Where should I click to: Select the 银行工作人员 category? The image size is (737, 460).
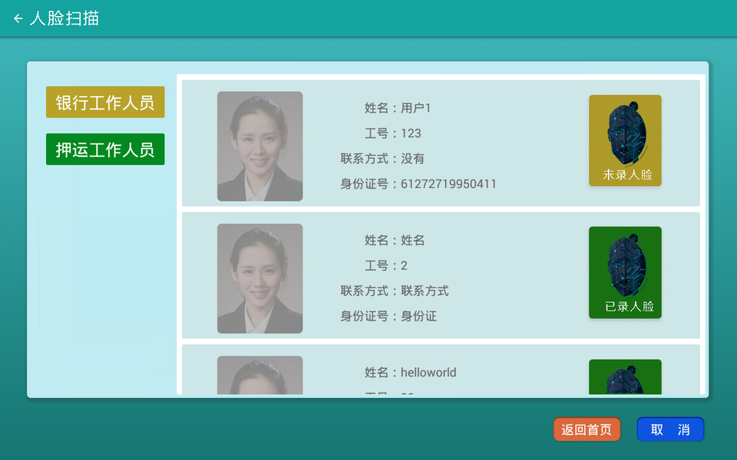click(105, 102)
